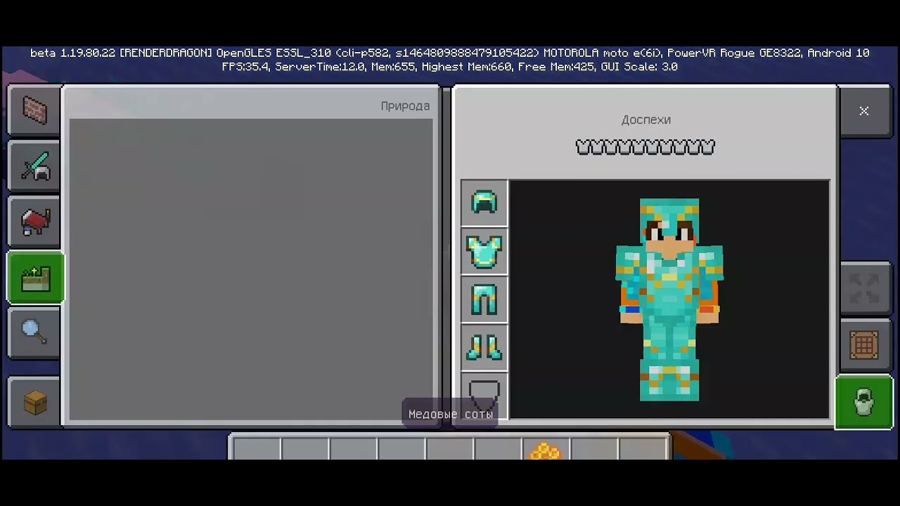This screenshot has width=900, height=506.
Task: Click the Медовые соты item tooltip
Action: click(x=451, y=414)
